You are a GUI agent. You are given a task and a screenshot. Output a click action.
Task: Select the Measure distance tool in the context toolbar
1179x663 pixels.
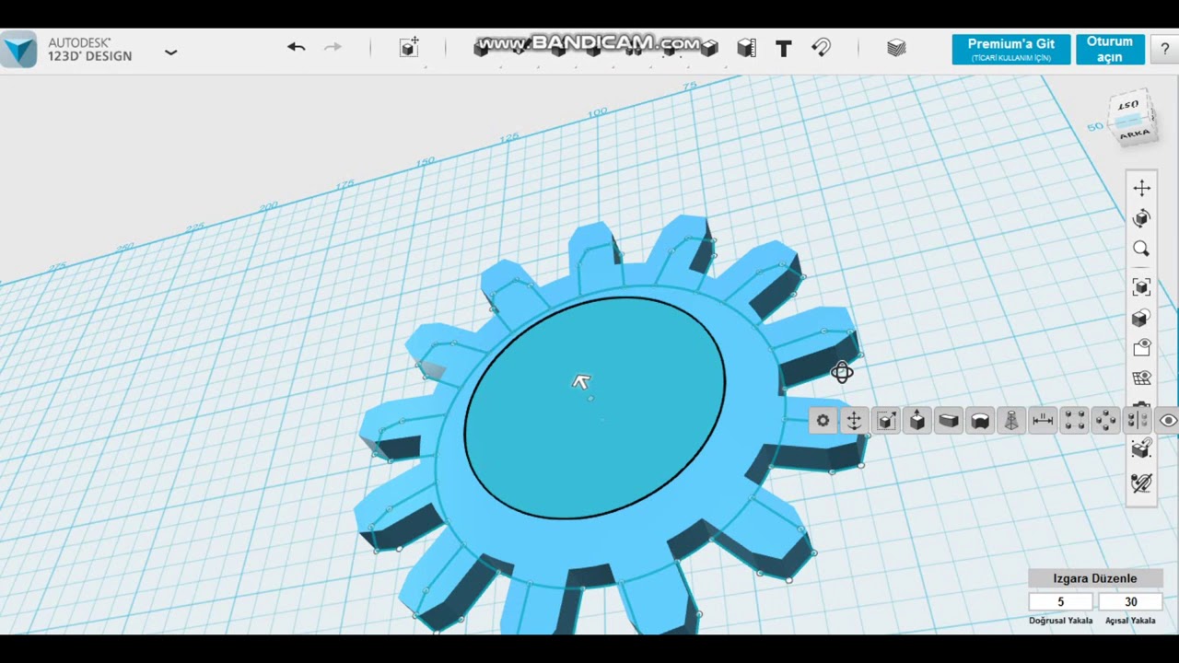coord(1043,421)
